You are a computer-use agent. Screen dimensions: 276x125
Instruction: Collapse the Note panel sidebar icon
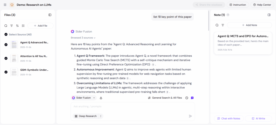pyautogui.click(x=269, y=15)
